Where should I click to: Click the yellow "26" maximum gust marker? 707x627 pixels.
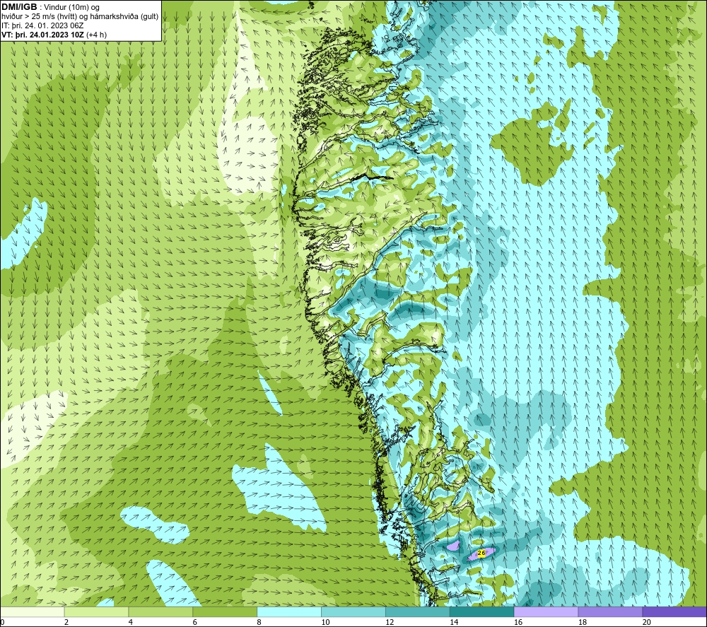[x=481, y=553]
